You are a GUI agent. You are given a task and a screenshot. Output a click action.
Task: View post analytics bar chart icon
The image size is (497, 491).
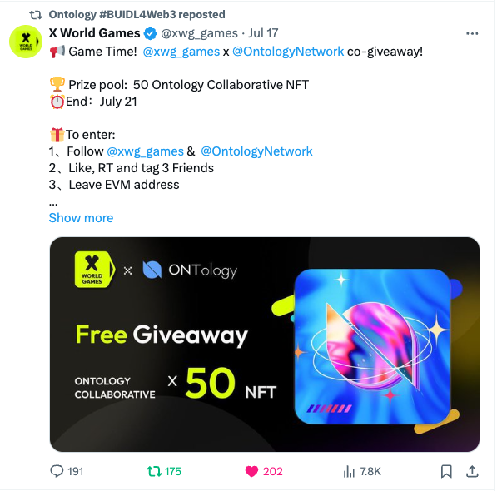coord(349,471)
